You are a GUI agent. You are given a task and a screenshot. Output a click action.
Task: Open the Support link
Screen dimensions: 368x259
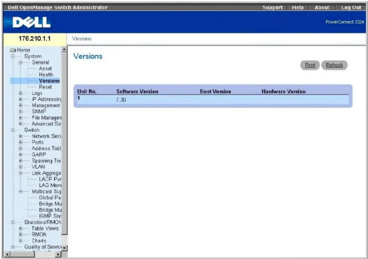point(272,8)
